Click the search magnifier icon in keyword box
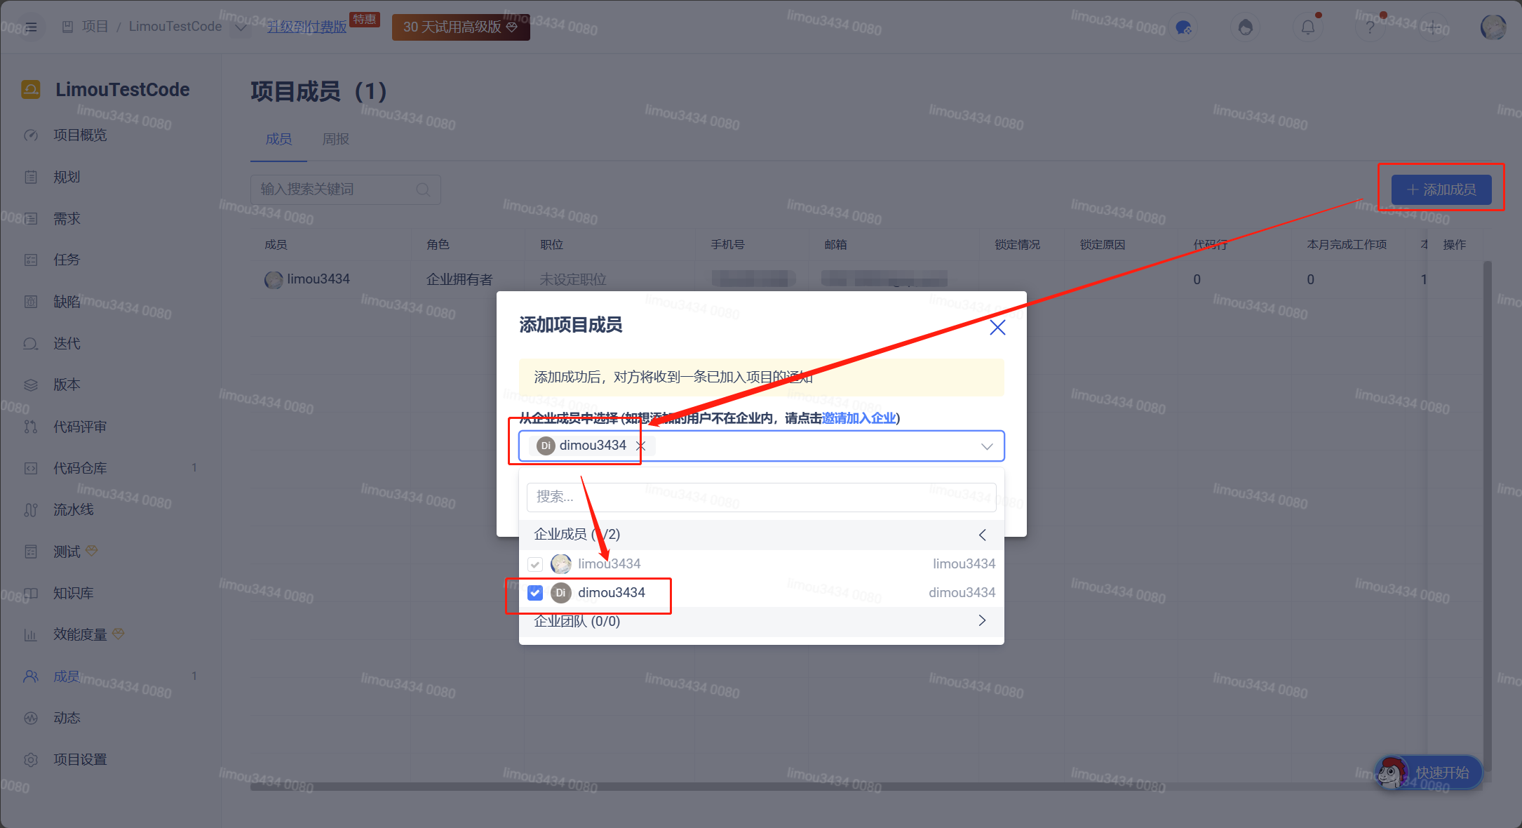 point(423,189)
